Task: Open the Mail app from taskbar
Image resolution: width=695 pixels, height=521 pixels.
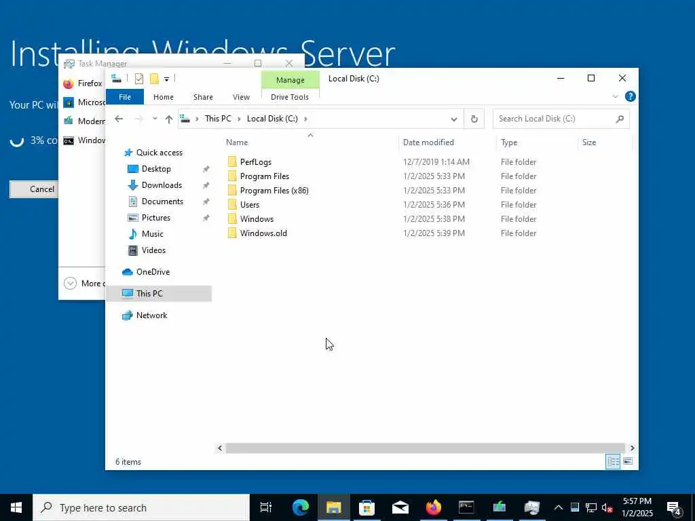Action: (400, 507)
